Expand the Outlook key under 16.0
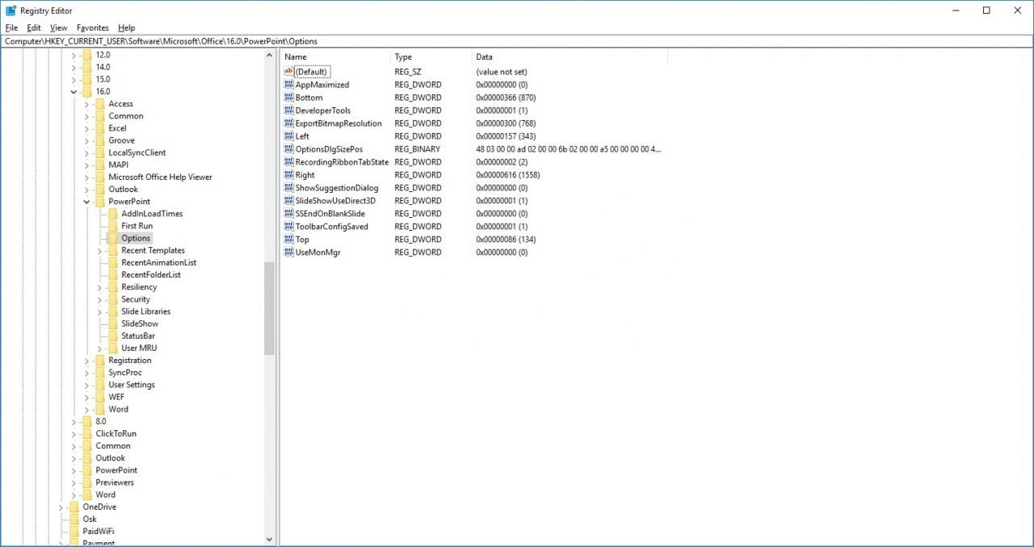The width and height of the screenshot is (1034, 547). (x=86, y=190)
